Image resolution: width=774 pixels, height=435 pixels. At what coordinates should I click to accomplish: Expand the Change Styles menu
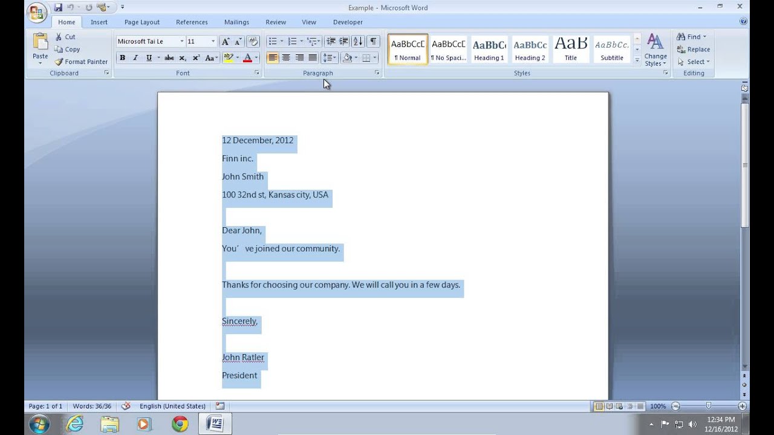(x=655, y=51)
